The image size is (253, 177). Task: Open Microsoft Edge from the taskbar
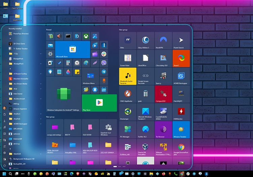72,174
